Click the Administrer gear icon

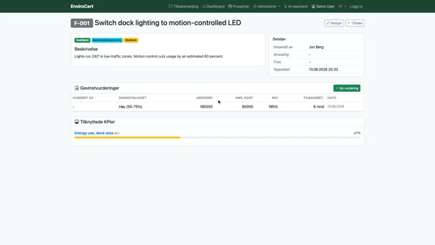255,6
